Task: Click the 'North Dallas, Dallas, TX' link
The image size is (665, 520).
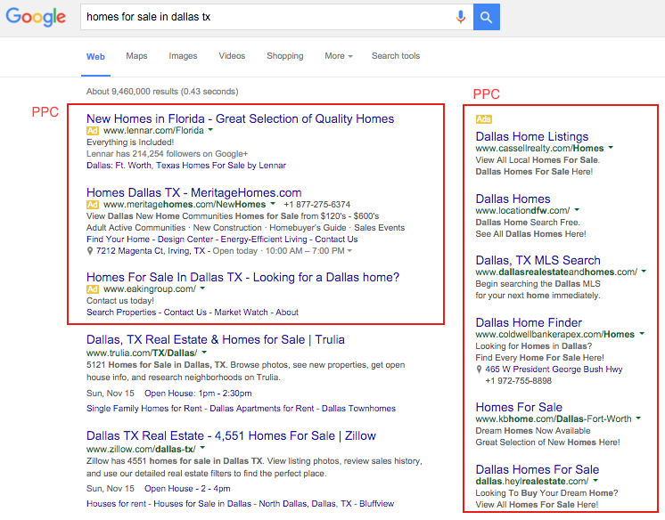Action: (x=306, y=504)
